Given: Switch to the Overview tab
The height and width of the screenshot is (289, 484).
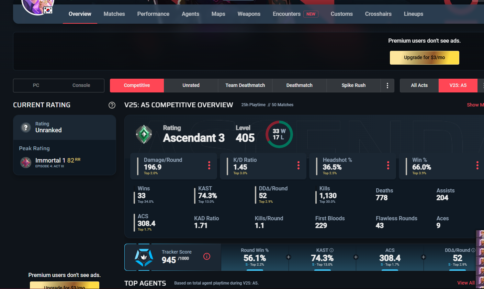Looking at the screenshot, I should point(80,14).
